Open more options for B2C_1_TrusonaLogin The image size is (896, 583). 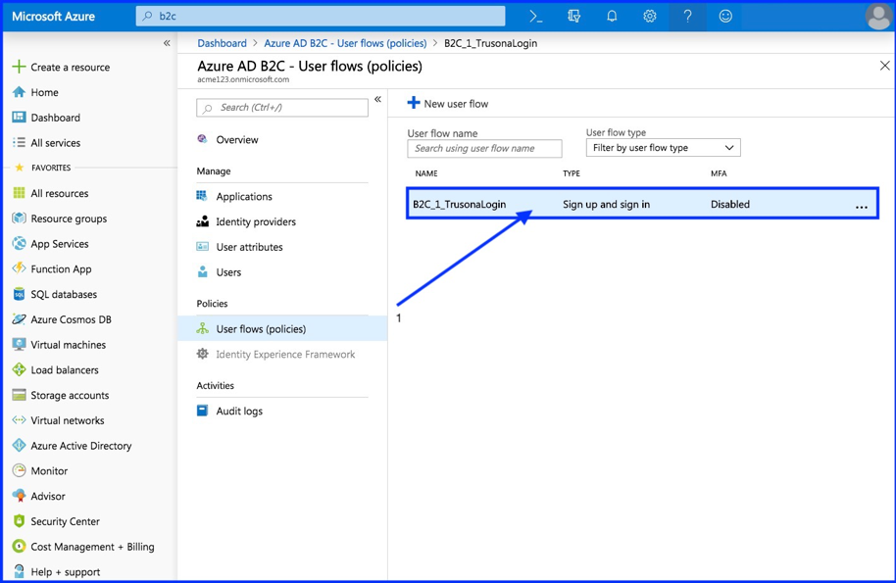point(861,206)
